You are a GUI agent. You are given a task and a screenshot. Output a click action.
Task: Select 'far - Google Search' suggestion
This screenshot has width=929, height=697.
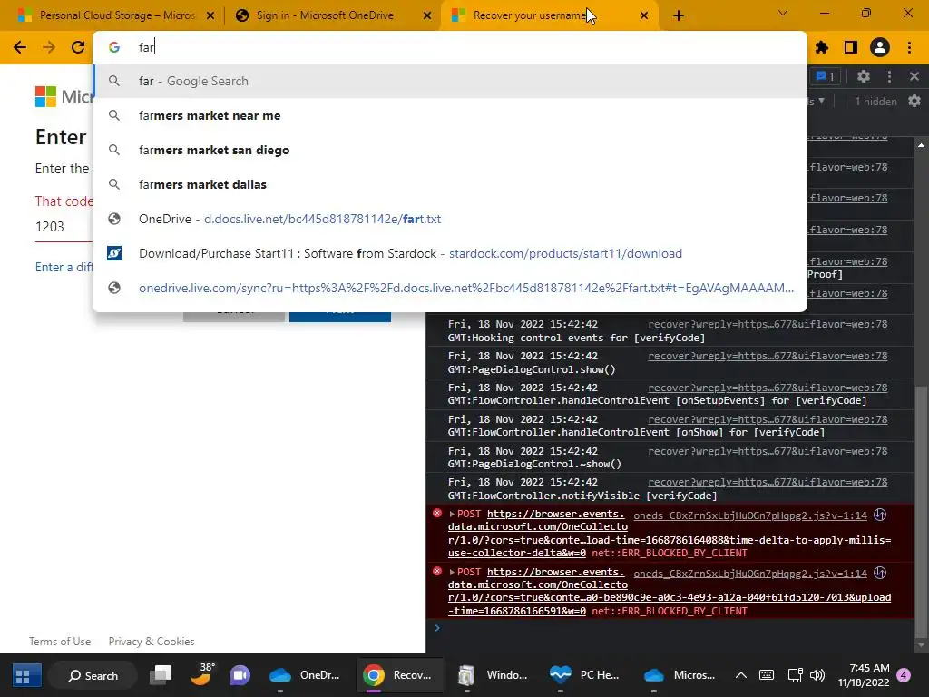pos(450,81)
